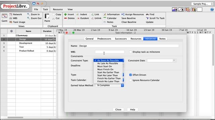Close the Task Information dialog
This screenshot has width=215, height=120.
click(x=118, y=110)
